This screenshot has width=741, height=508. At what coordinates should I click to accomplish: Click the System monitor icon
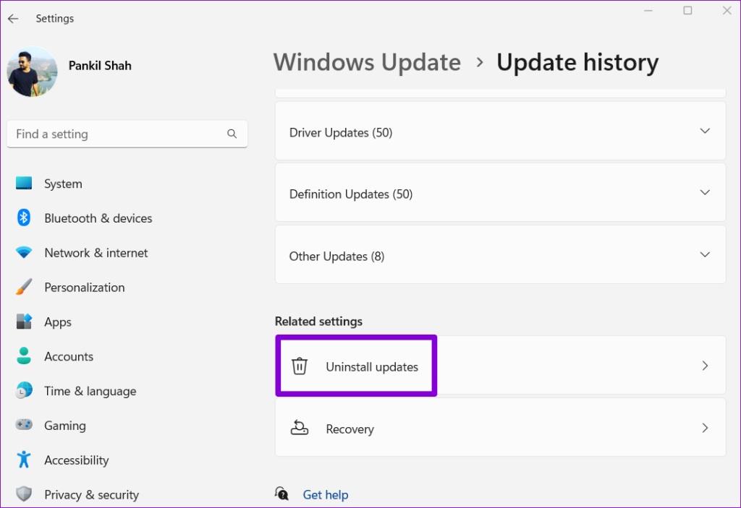(x=24, y=183)
